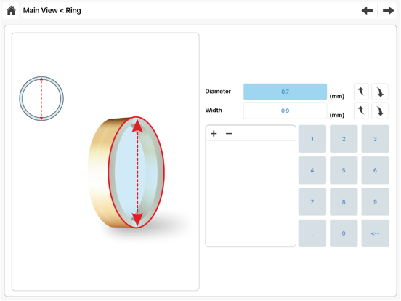Screen dimensions: 401x301
Task: Tap keypad number 3
Action: tap(375, 139)
